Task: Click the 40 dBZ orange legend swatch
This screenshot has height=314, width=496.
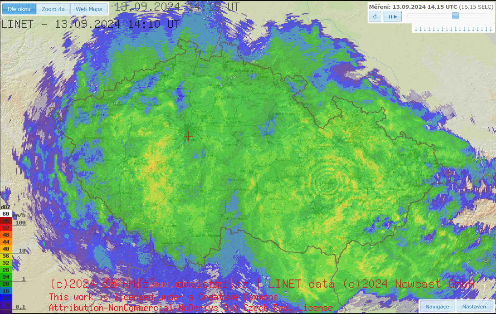Action: click(x=6, y=249)
